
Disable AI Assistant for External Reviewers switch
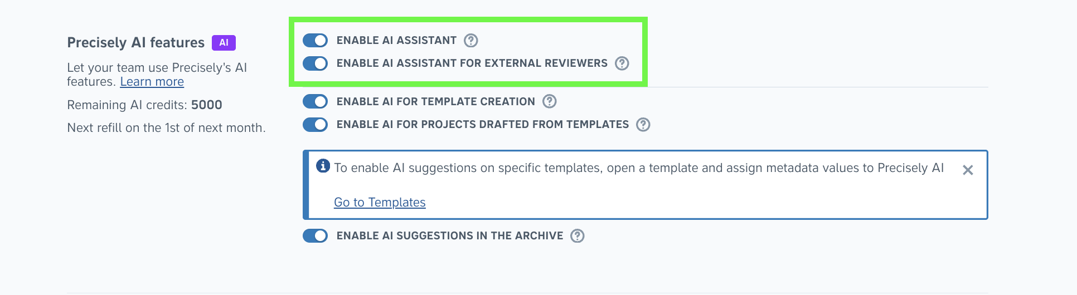315,63
